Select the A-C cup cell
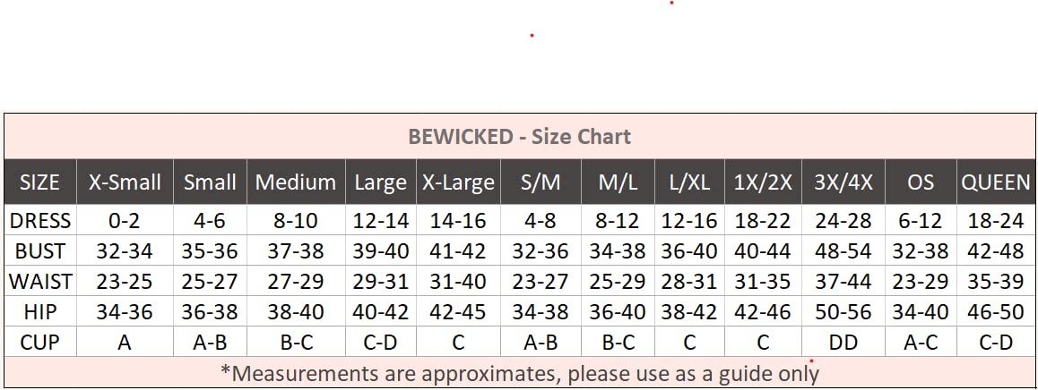1038x390 pixels. [x=921, y=342]
